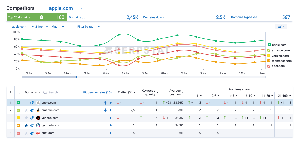Toggle the cnet.com checkbox in chart legend

click(x=269, y=66)
